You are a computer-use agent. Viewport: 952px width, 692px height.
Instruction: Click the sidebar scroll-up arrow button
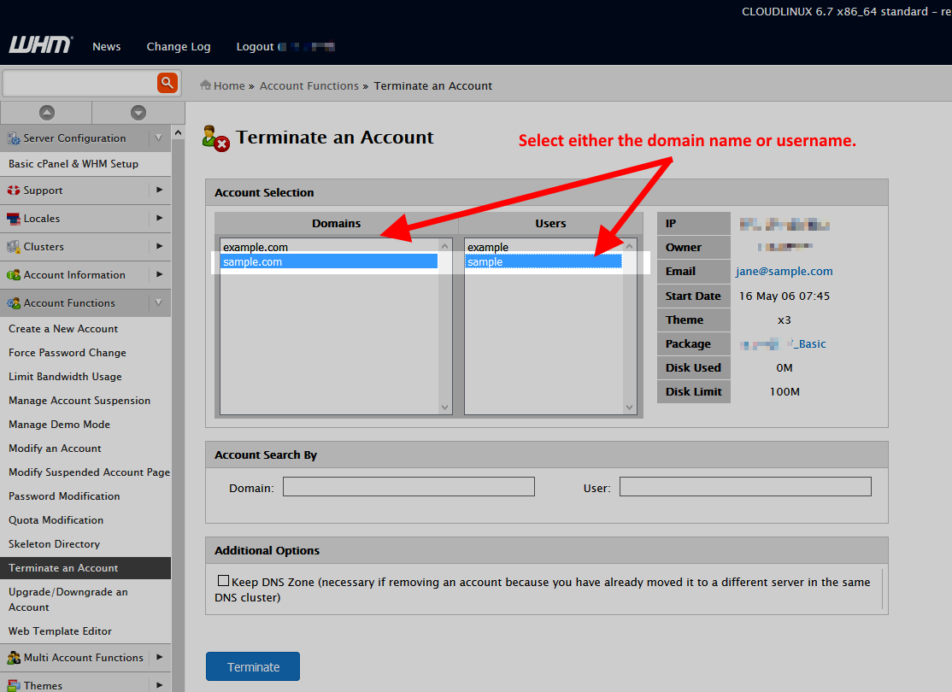click(x=46, y=113)
